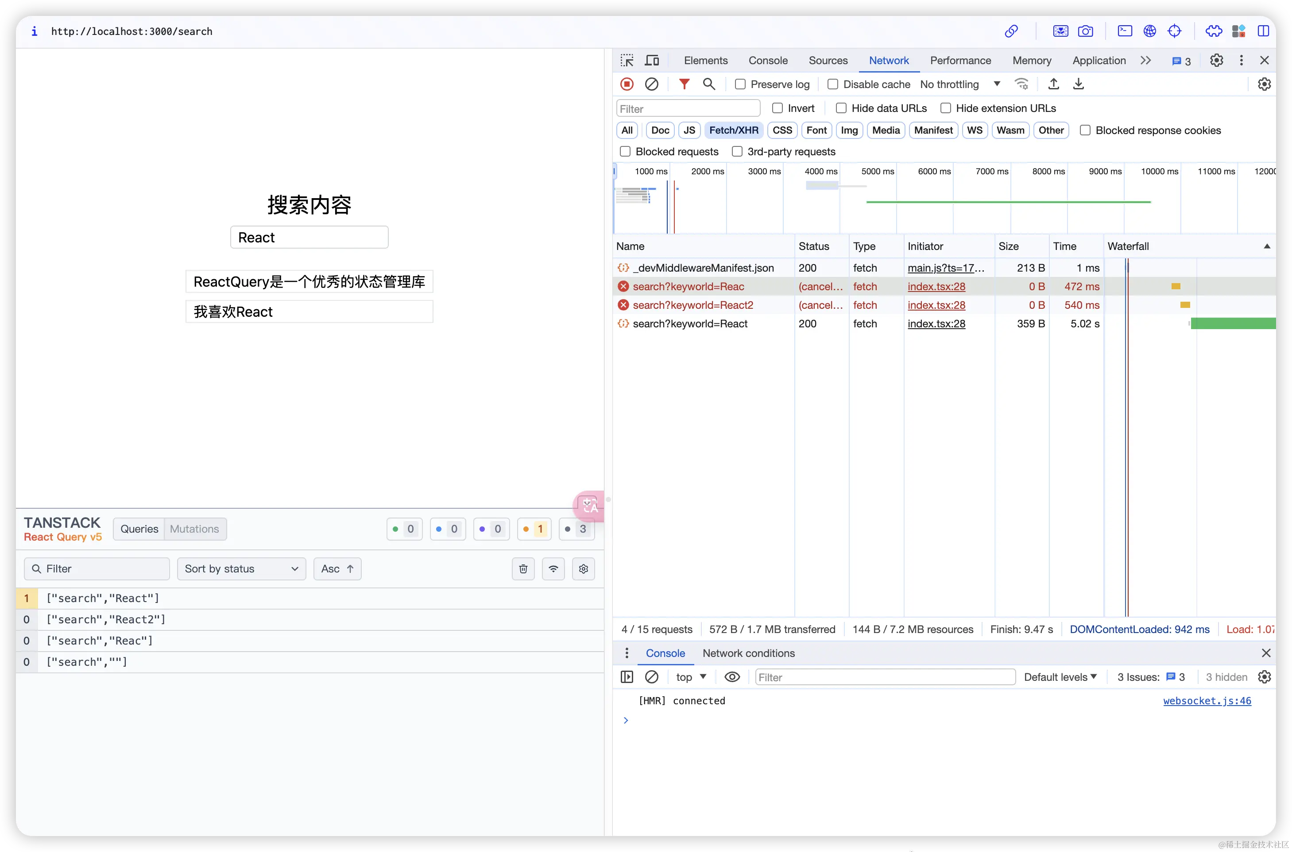The width and height of the screenshot is (1292, 852).
Task: Enable Preserve log checkbox
Action: coord(740,84)
